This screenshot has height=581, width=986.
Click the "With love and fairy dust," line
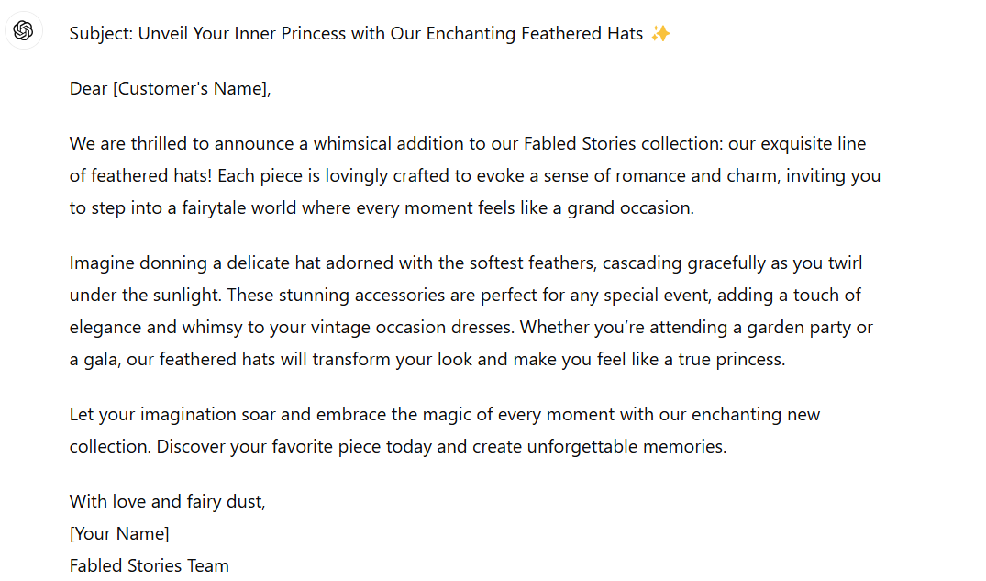(x=167, y=502)
